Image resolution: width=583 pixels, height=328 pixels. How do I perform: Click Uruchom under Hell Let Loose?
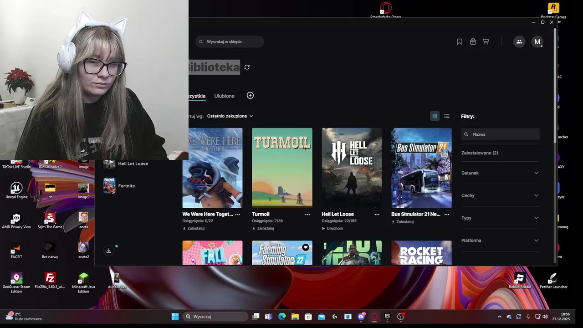(332, 228)
